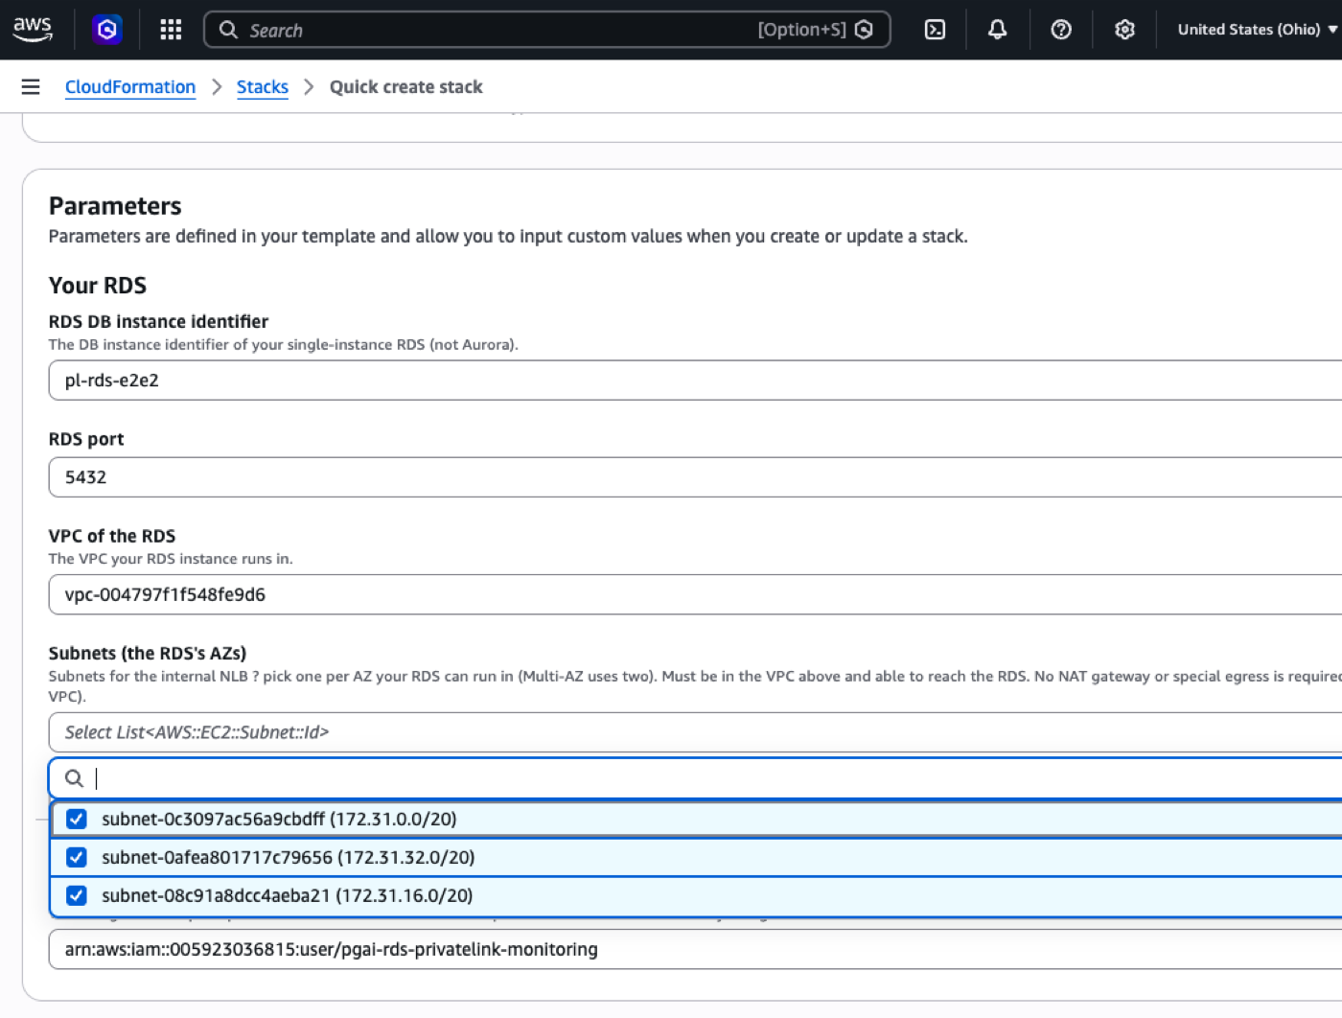
Task: Go to Stacks breadcrumb link
Action: (x=263, y=87)
